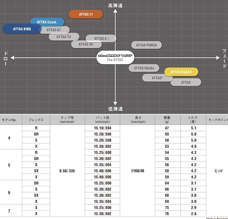The image size is (228, 219).
Task: Click the ATTAS 4U label
Action: coord(86,44)
